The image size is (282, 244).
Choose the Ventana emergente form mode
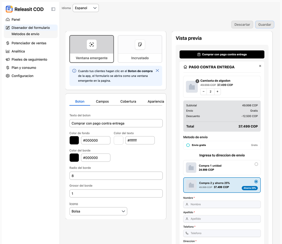(x=92, y=49)
